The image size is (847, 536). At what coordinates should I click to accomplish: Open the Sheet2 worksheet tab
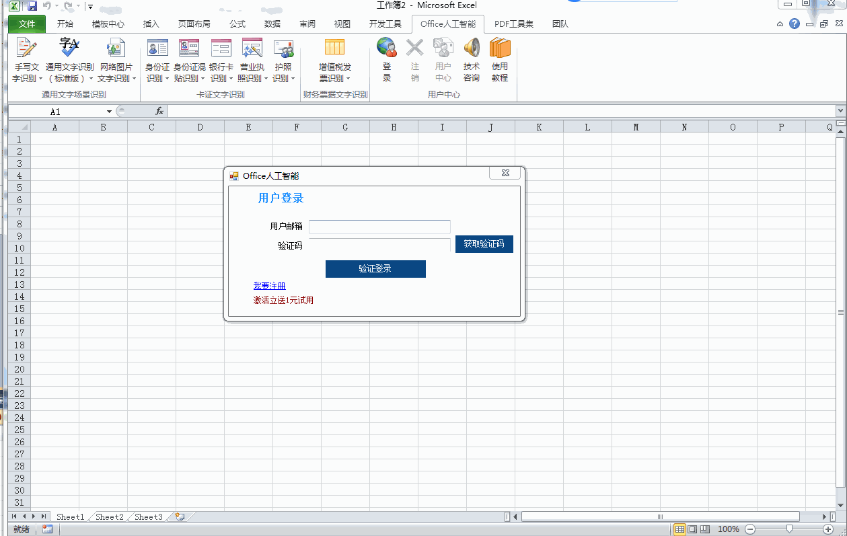click(x=109, y=517)
